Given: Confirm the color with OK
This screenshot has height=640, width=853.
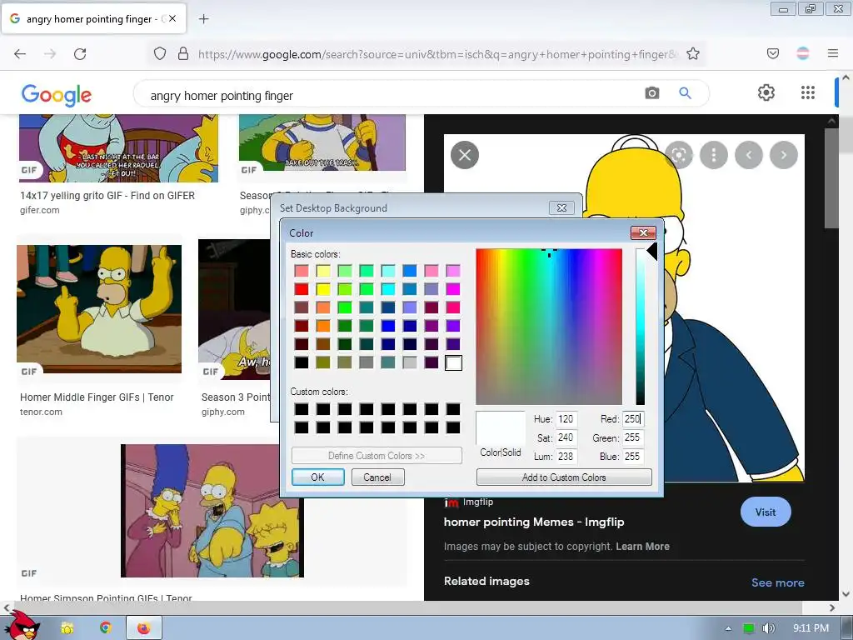Looking at the screenshot, I should click(317, 477).
